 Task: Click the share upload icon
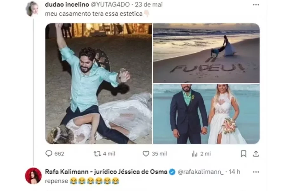(256, 154)
